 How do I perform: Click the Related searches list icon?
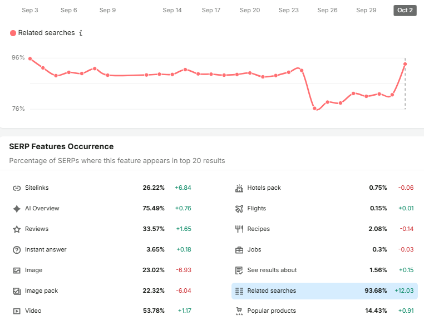239,291
